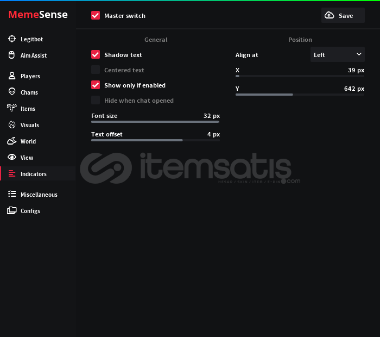Image resolution: width=380 pixels, height=337 pixels.
Task: Go to the Aim Assist section
Action: tap(38, 55)
